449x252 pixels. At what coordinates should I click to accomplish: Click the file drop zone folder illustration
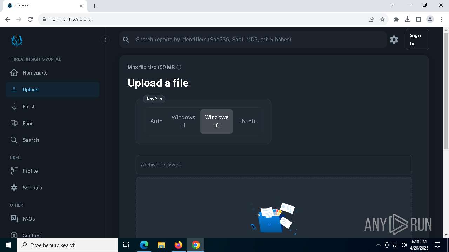(274, 218)
